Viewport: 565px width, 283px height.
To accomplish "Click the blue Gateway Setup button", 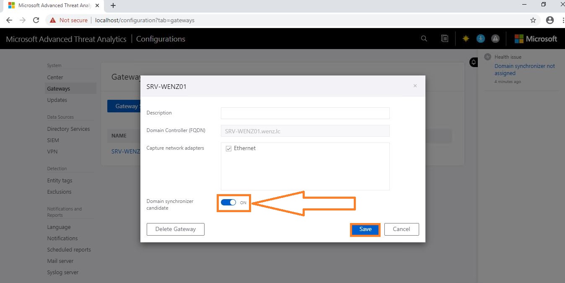I will tap(124, 106).
